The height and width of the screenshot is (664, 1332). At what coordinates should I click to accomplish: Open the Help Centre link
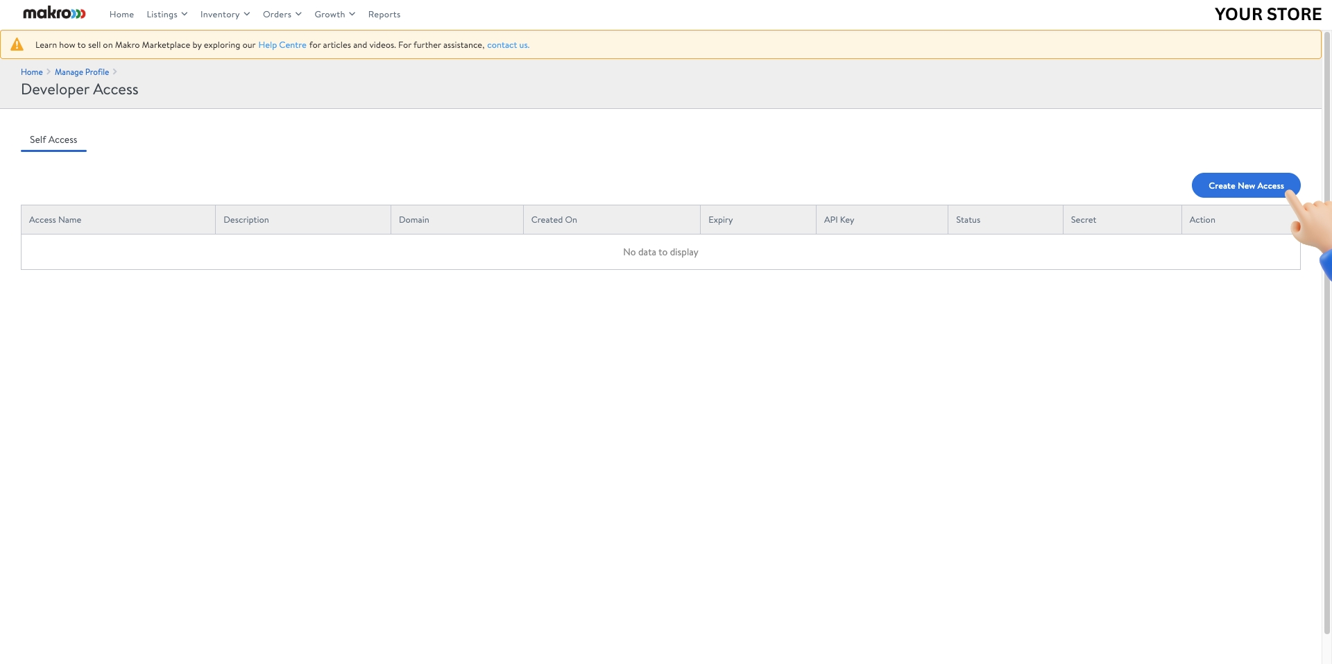point(282,44)
